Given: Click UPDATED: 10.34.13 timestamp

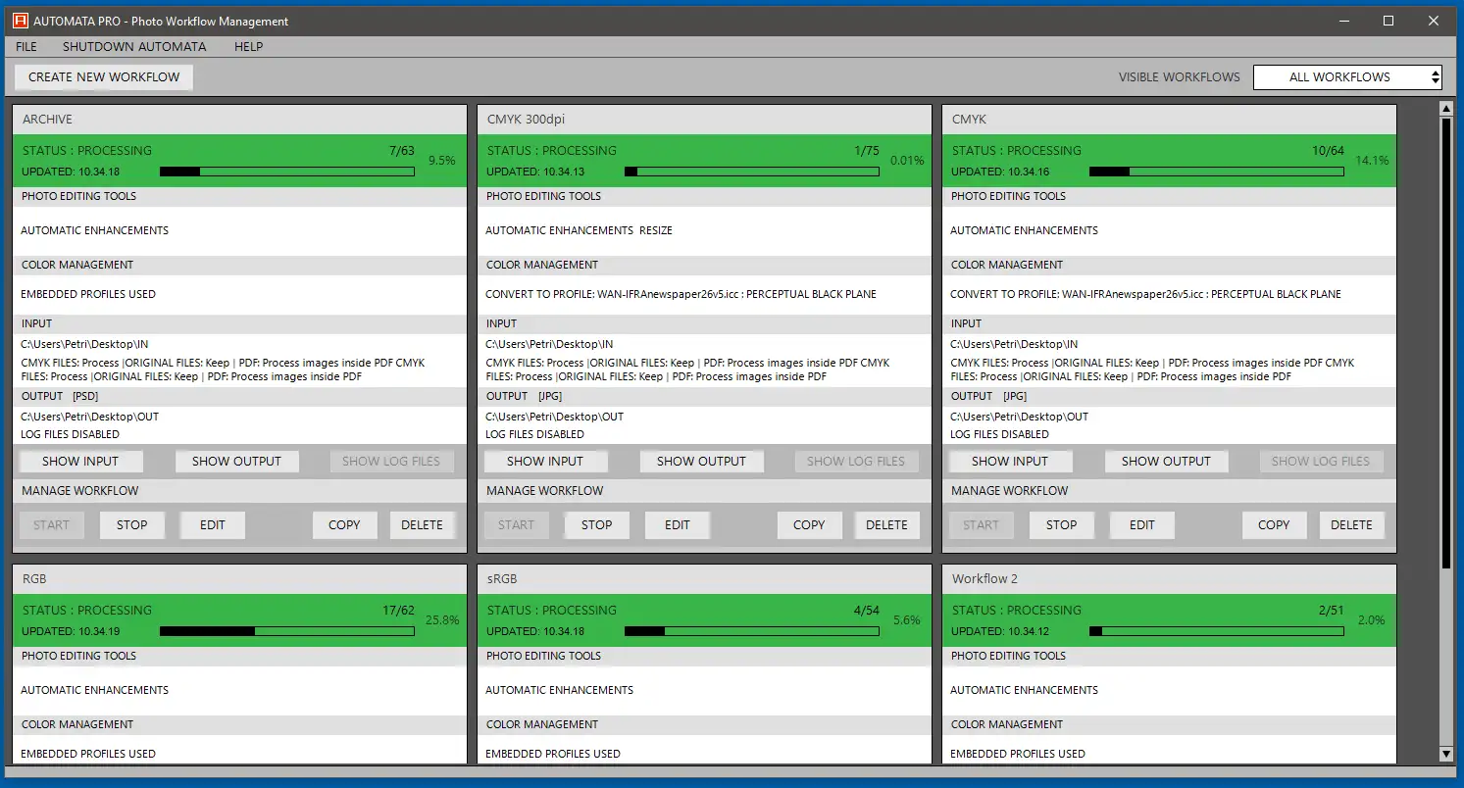Looking at the screenshot, I should (x=535, y=172).
